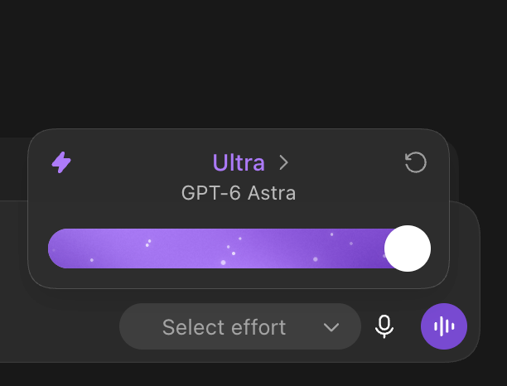
Task: Click the purple lightning bolt icon
Action: pyautogui.click(x=61, y=162)
